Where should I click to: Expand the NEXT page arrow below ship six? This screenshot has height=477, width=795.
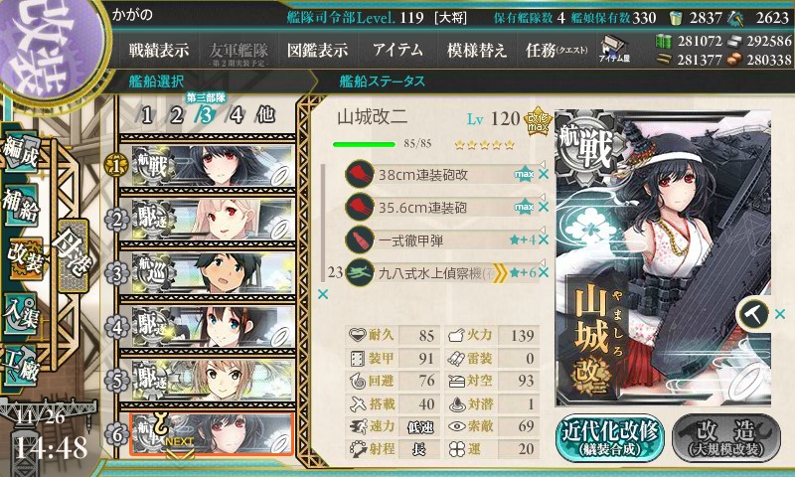coord(180,446)
